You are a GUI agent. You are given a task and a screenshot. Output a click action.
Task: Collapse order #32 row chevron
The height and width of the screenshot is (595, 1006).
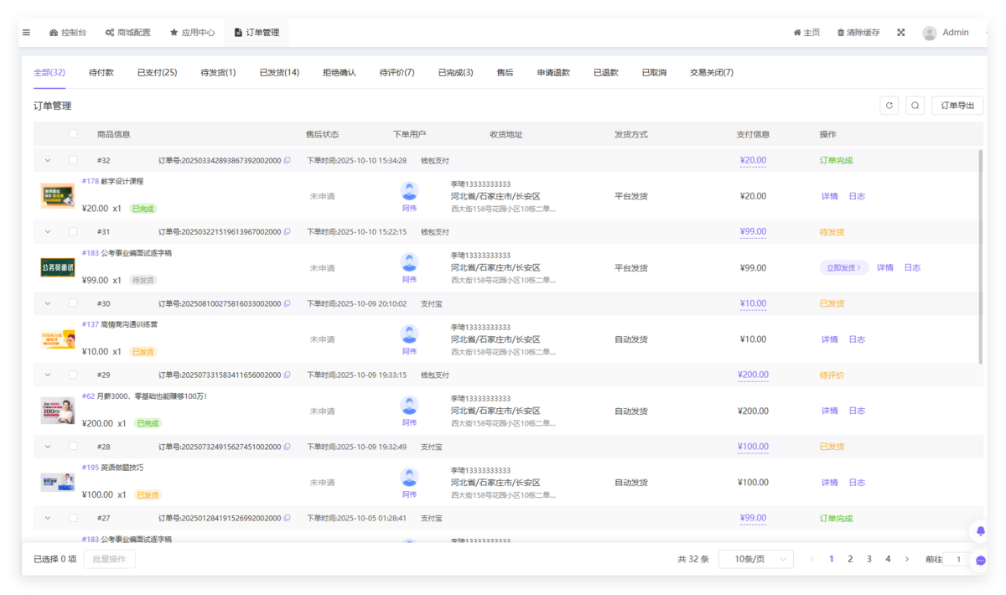tap(47, 160)
